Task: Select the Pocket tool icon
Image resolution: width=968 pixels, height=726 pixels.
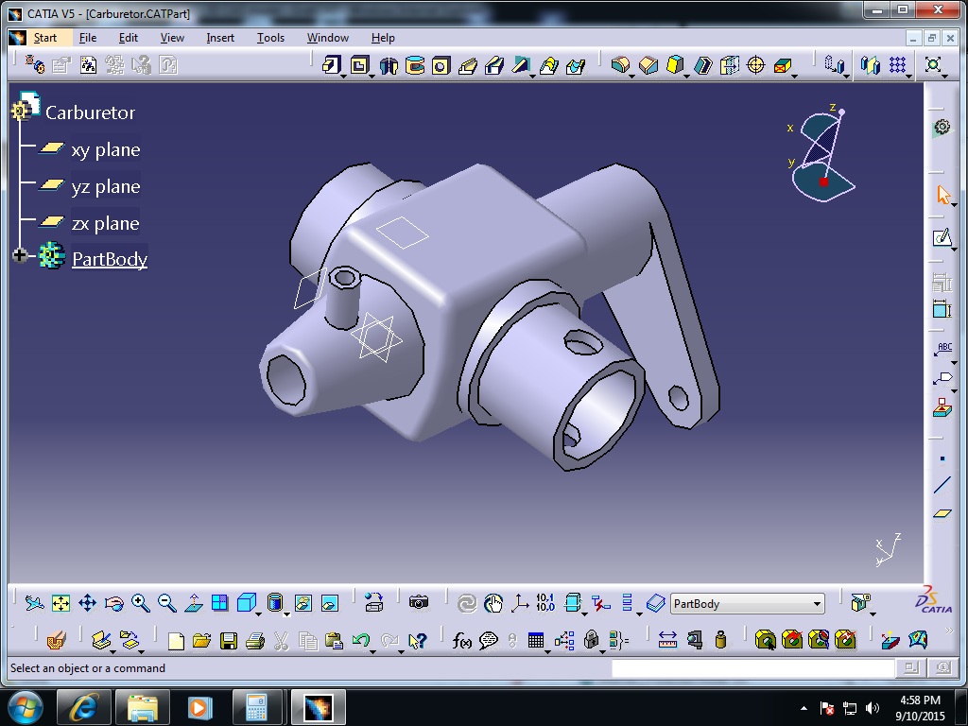Action: click(x=359, y=65)
